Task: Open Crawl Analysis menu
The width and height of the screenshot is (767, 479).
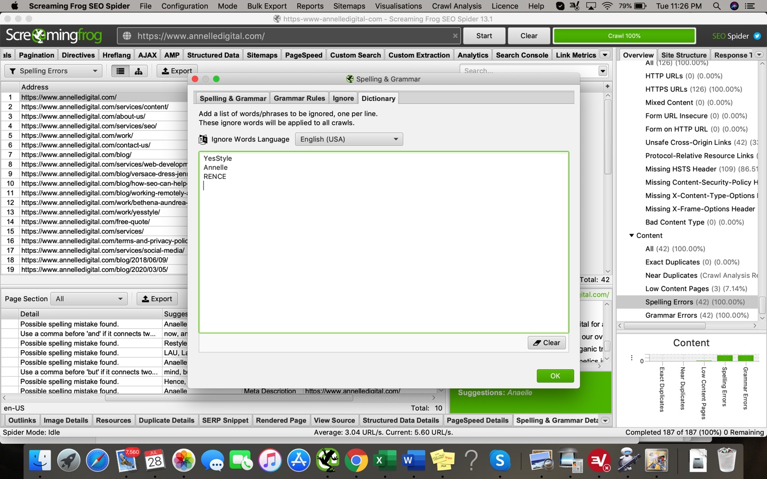Action: pos(456,6)
